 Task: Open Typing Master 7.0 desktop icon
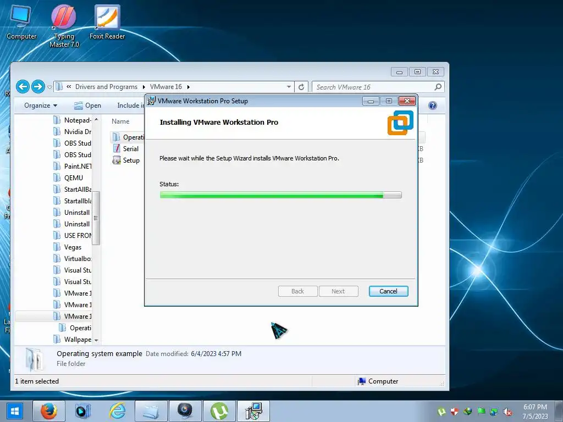pyautogui.click(x=64, y=26)
